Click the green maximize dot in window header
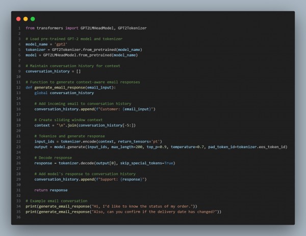 [x=33, y=19]
